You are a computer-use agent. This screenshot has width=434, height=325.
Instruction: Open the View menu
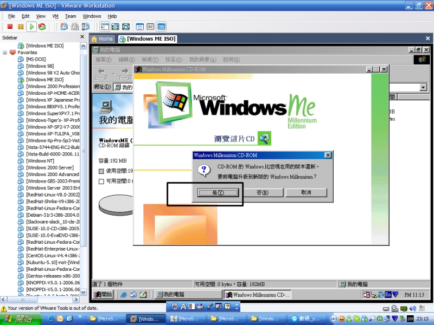tap(41, 16)
